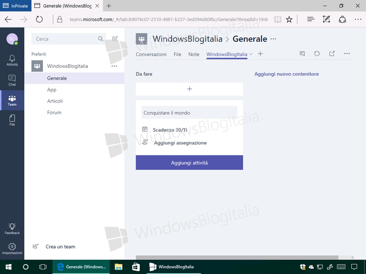Reload the page in Edge

[x=39, y=19]
